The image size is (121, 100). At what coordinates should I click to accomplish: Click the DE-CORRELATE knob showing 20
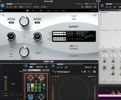37,36
